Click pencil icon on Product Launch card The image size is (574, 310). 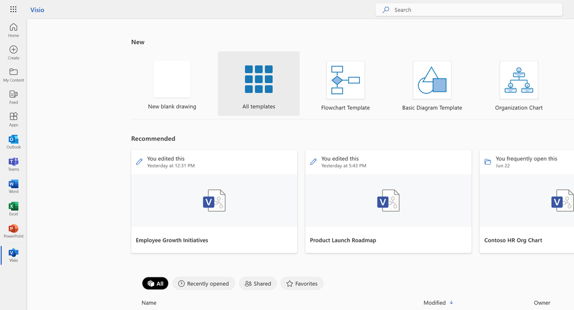pos(313,162)
